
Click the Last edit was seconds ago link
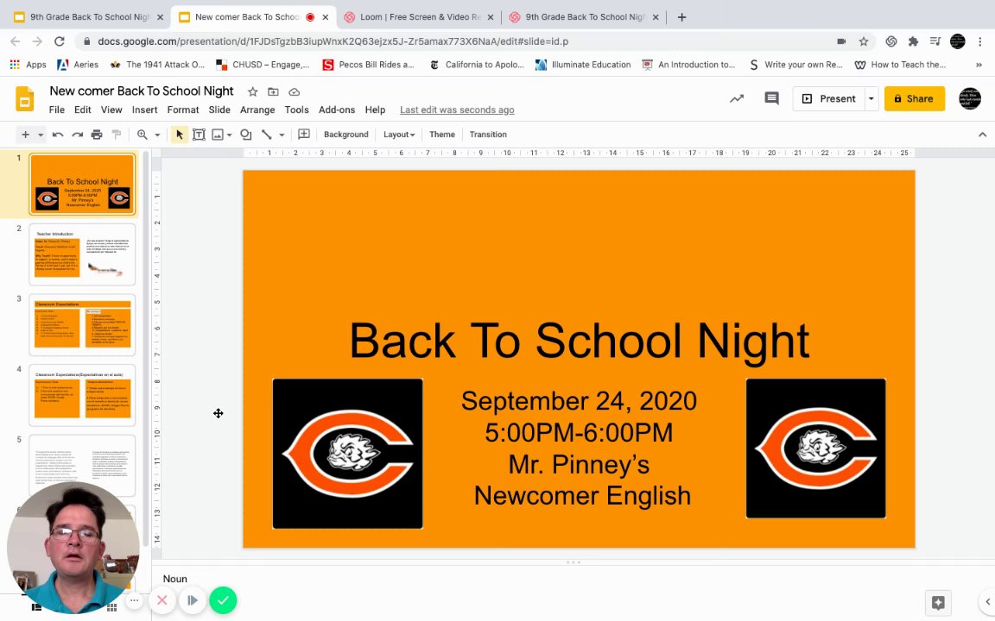pos(457,110)
